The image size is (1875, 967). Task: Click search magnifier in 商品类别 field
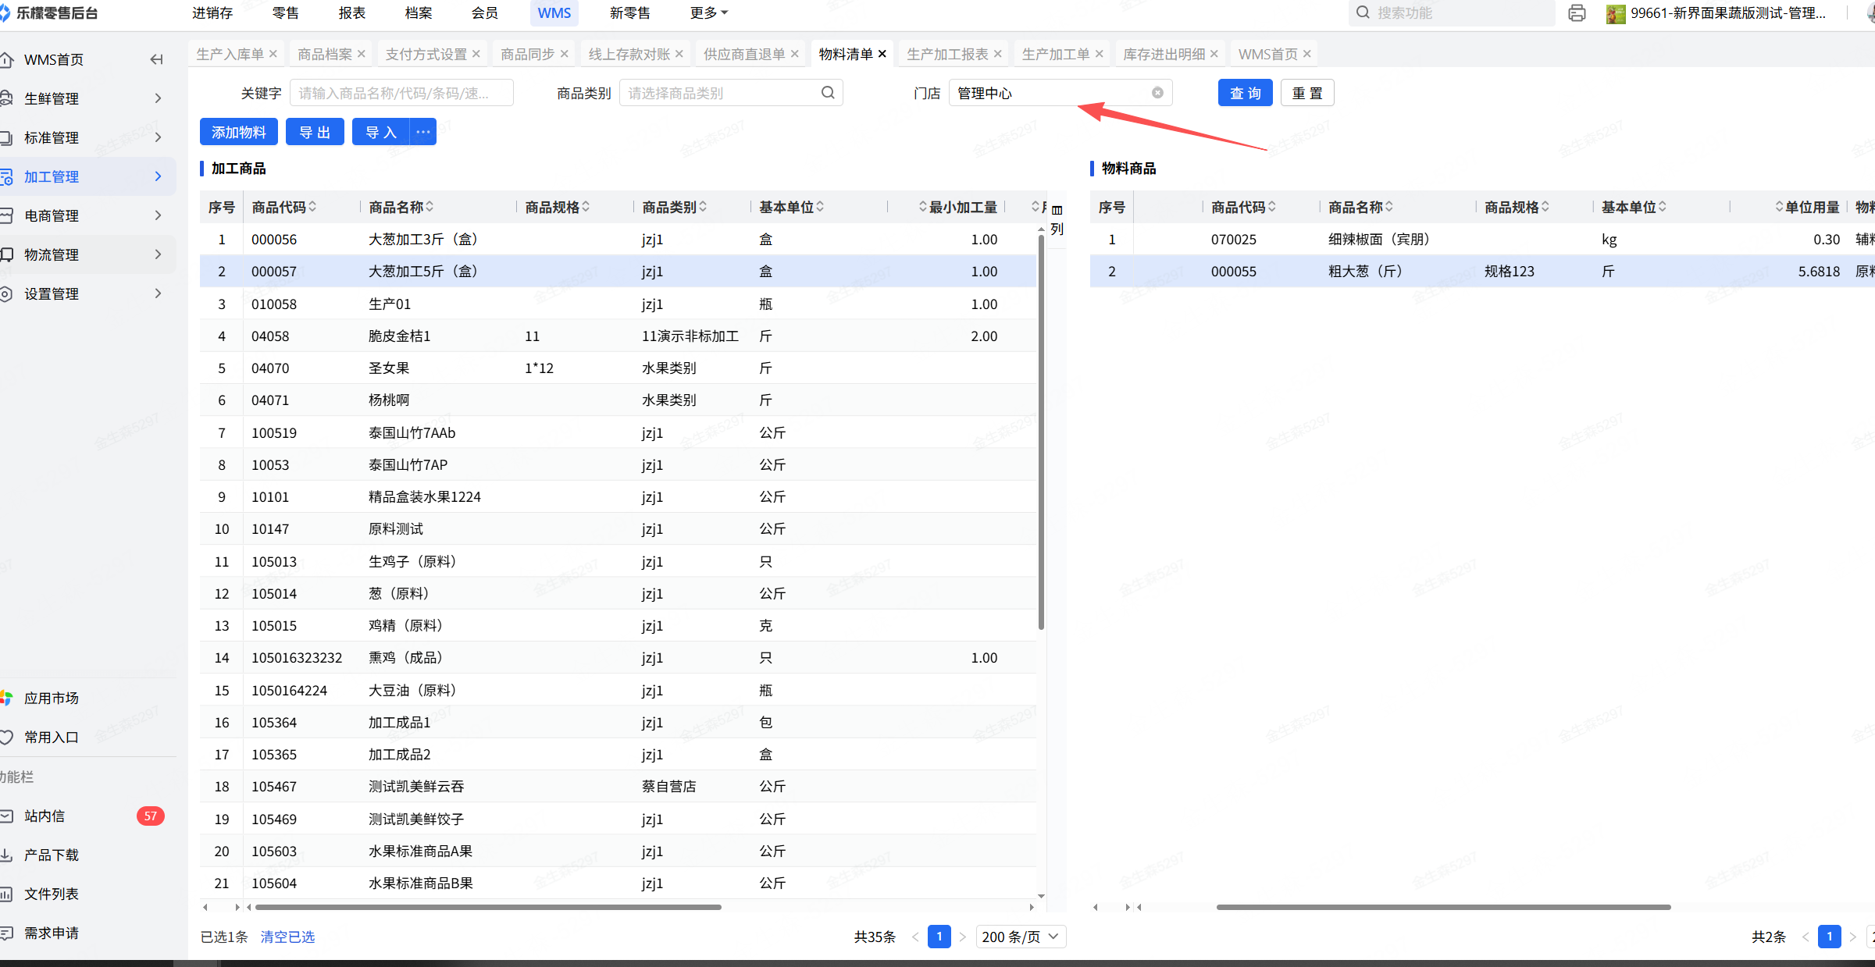point(828,93)
